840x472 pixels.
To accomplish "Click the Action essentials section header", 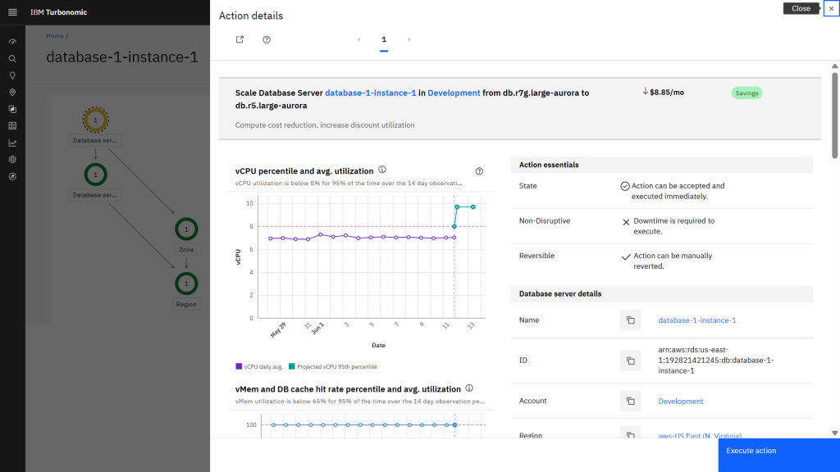I will [662, 165].
